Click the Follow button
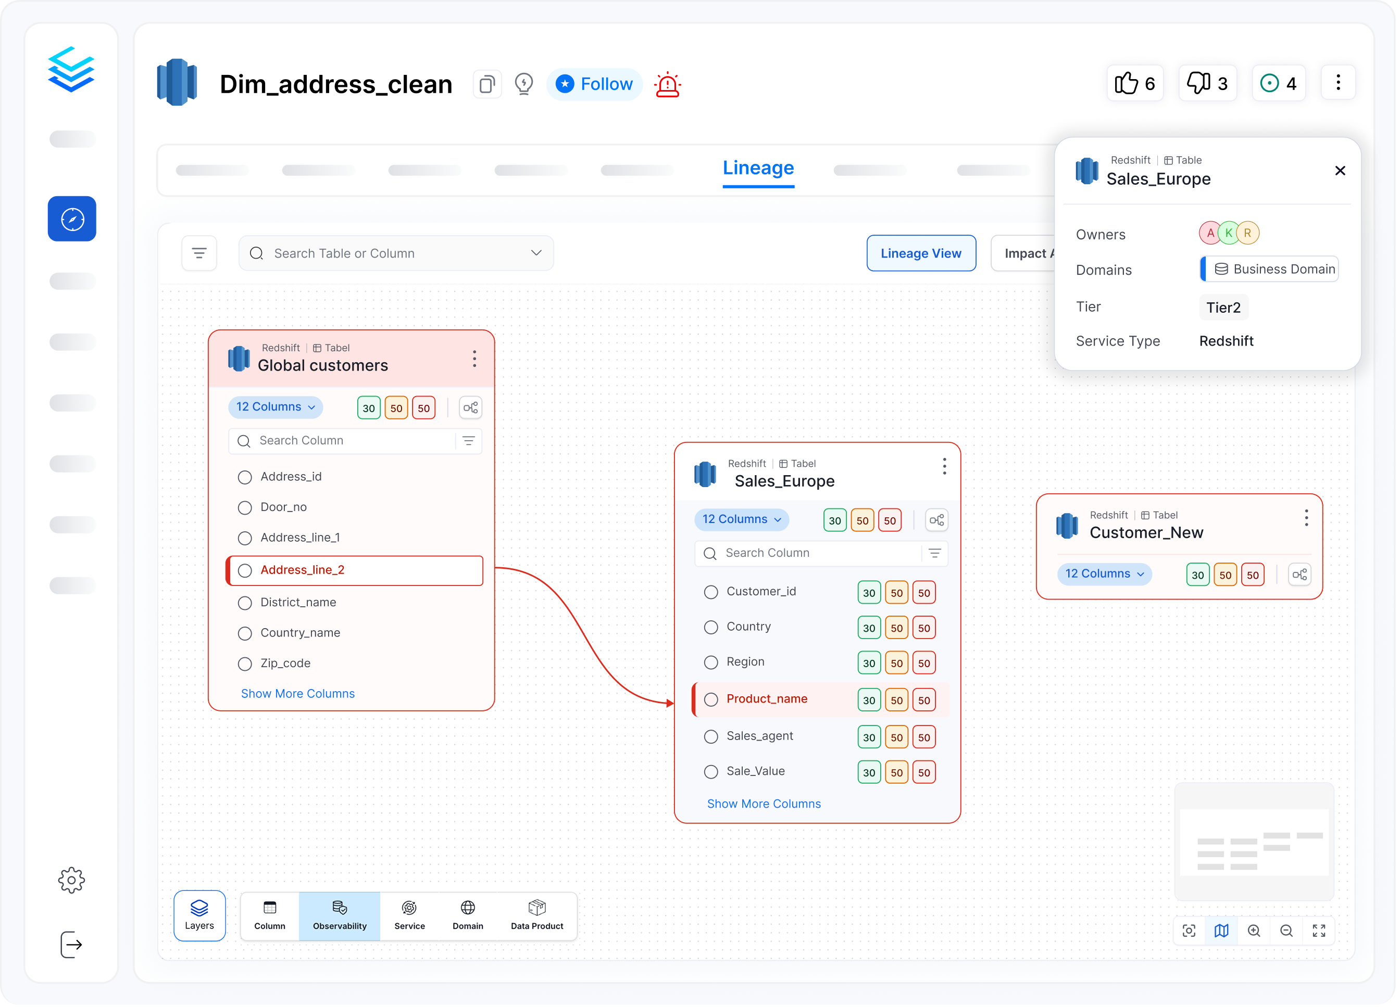The image size is (1400, 1007). 594,84
